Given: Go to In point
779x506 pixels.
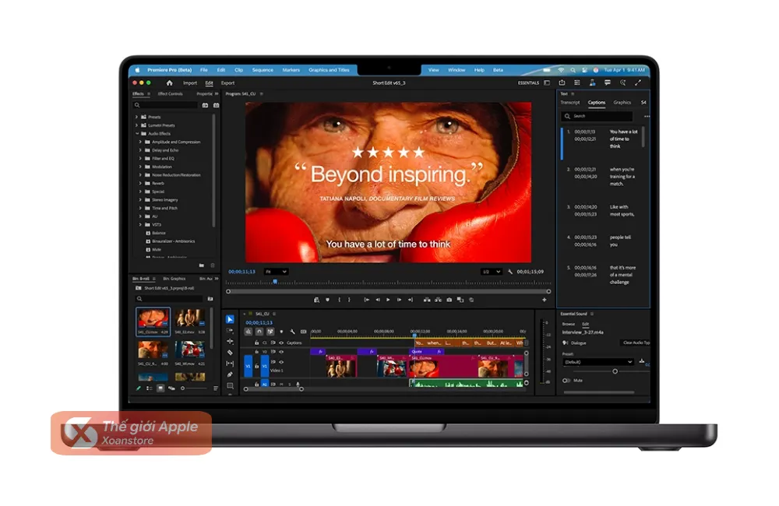Looking at the screenshot, I should 367,300.
